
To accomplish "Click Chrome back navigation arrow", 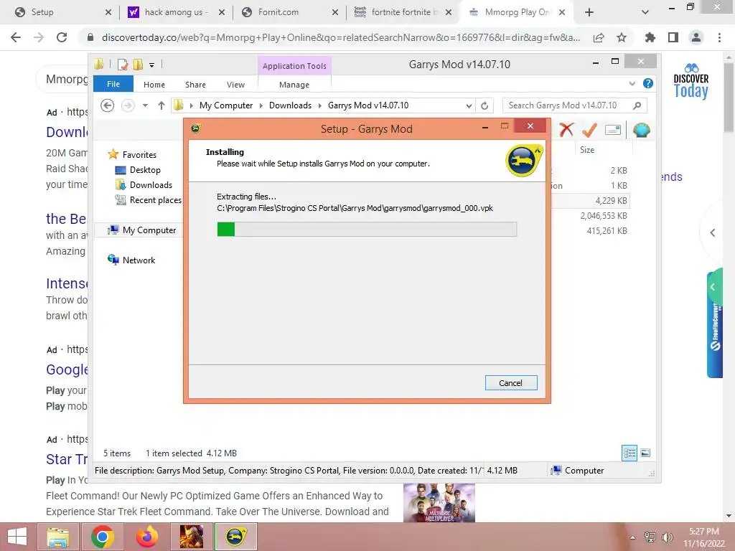I will (16, 37).
